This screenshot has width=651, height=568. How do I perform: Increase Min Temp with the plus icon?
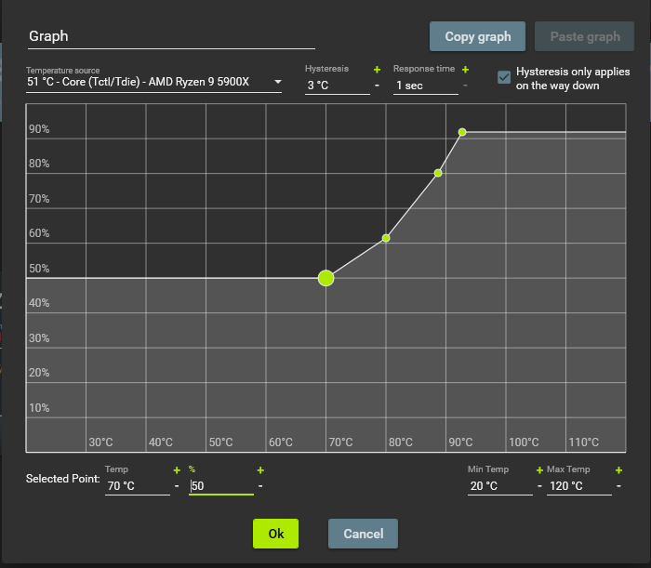pyautogui.click(x=539, y=470)
